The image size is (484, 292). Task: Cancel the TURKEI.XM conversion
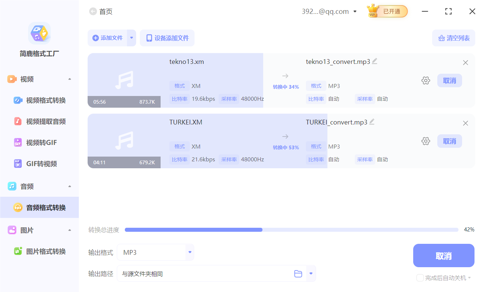(449, 141)
